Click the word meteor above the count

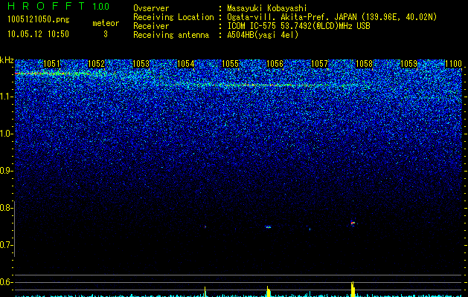coord(106,23)
